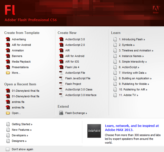Viewport: 164px width, 152px height.
Task: Click the icon beside Animation template
Action: point(8,50)
